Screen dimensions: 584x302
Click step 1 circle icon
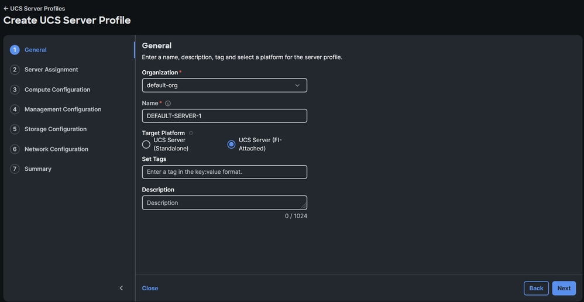15,50
